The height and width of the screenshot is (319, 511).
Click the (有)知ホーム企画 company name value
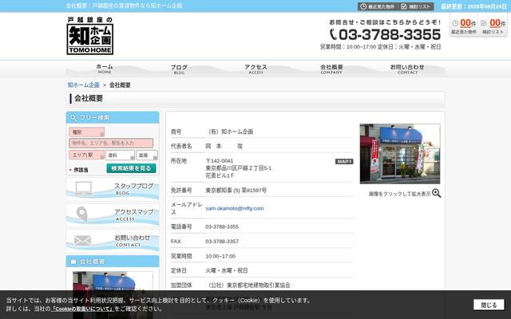(x=229, y=132)
